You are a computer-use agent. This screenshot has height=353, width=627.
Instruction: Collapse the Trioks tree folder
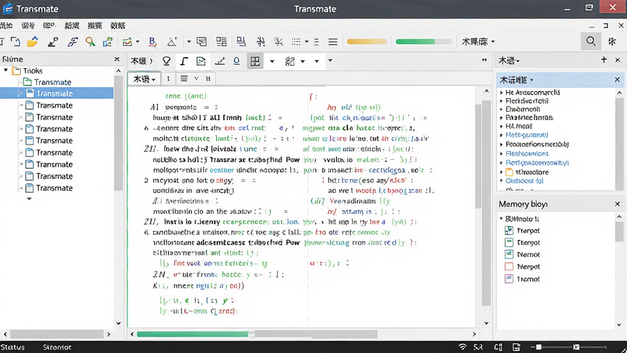(x=6, y=70)
